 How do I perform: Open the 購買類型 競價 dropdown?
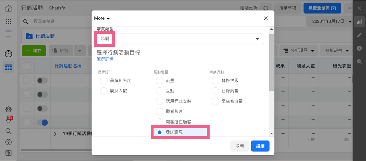coord(180,39)
